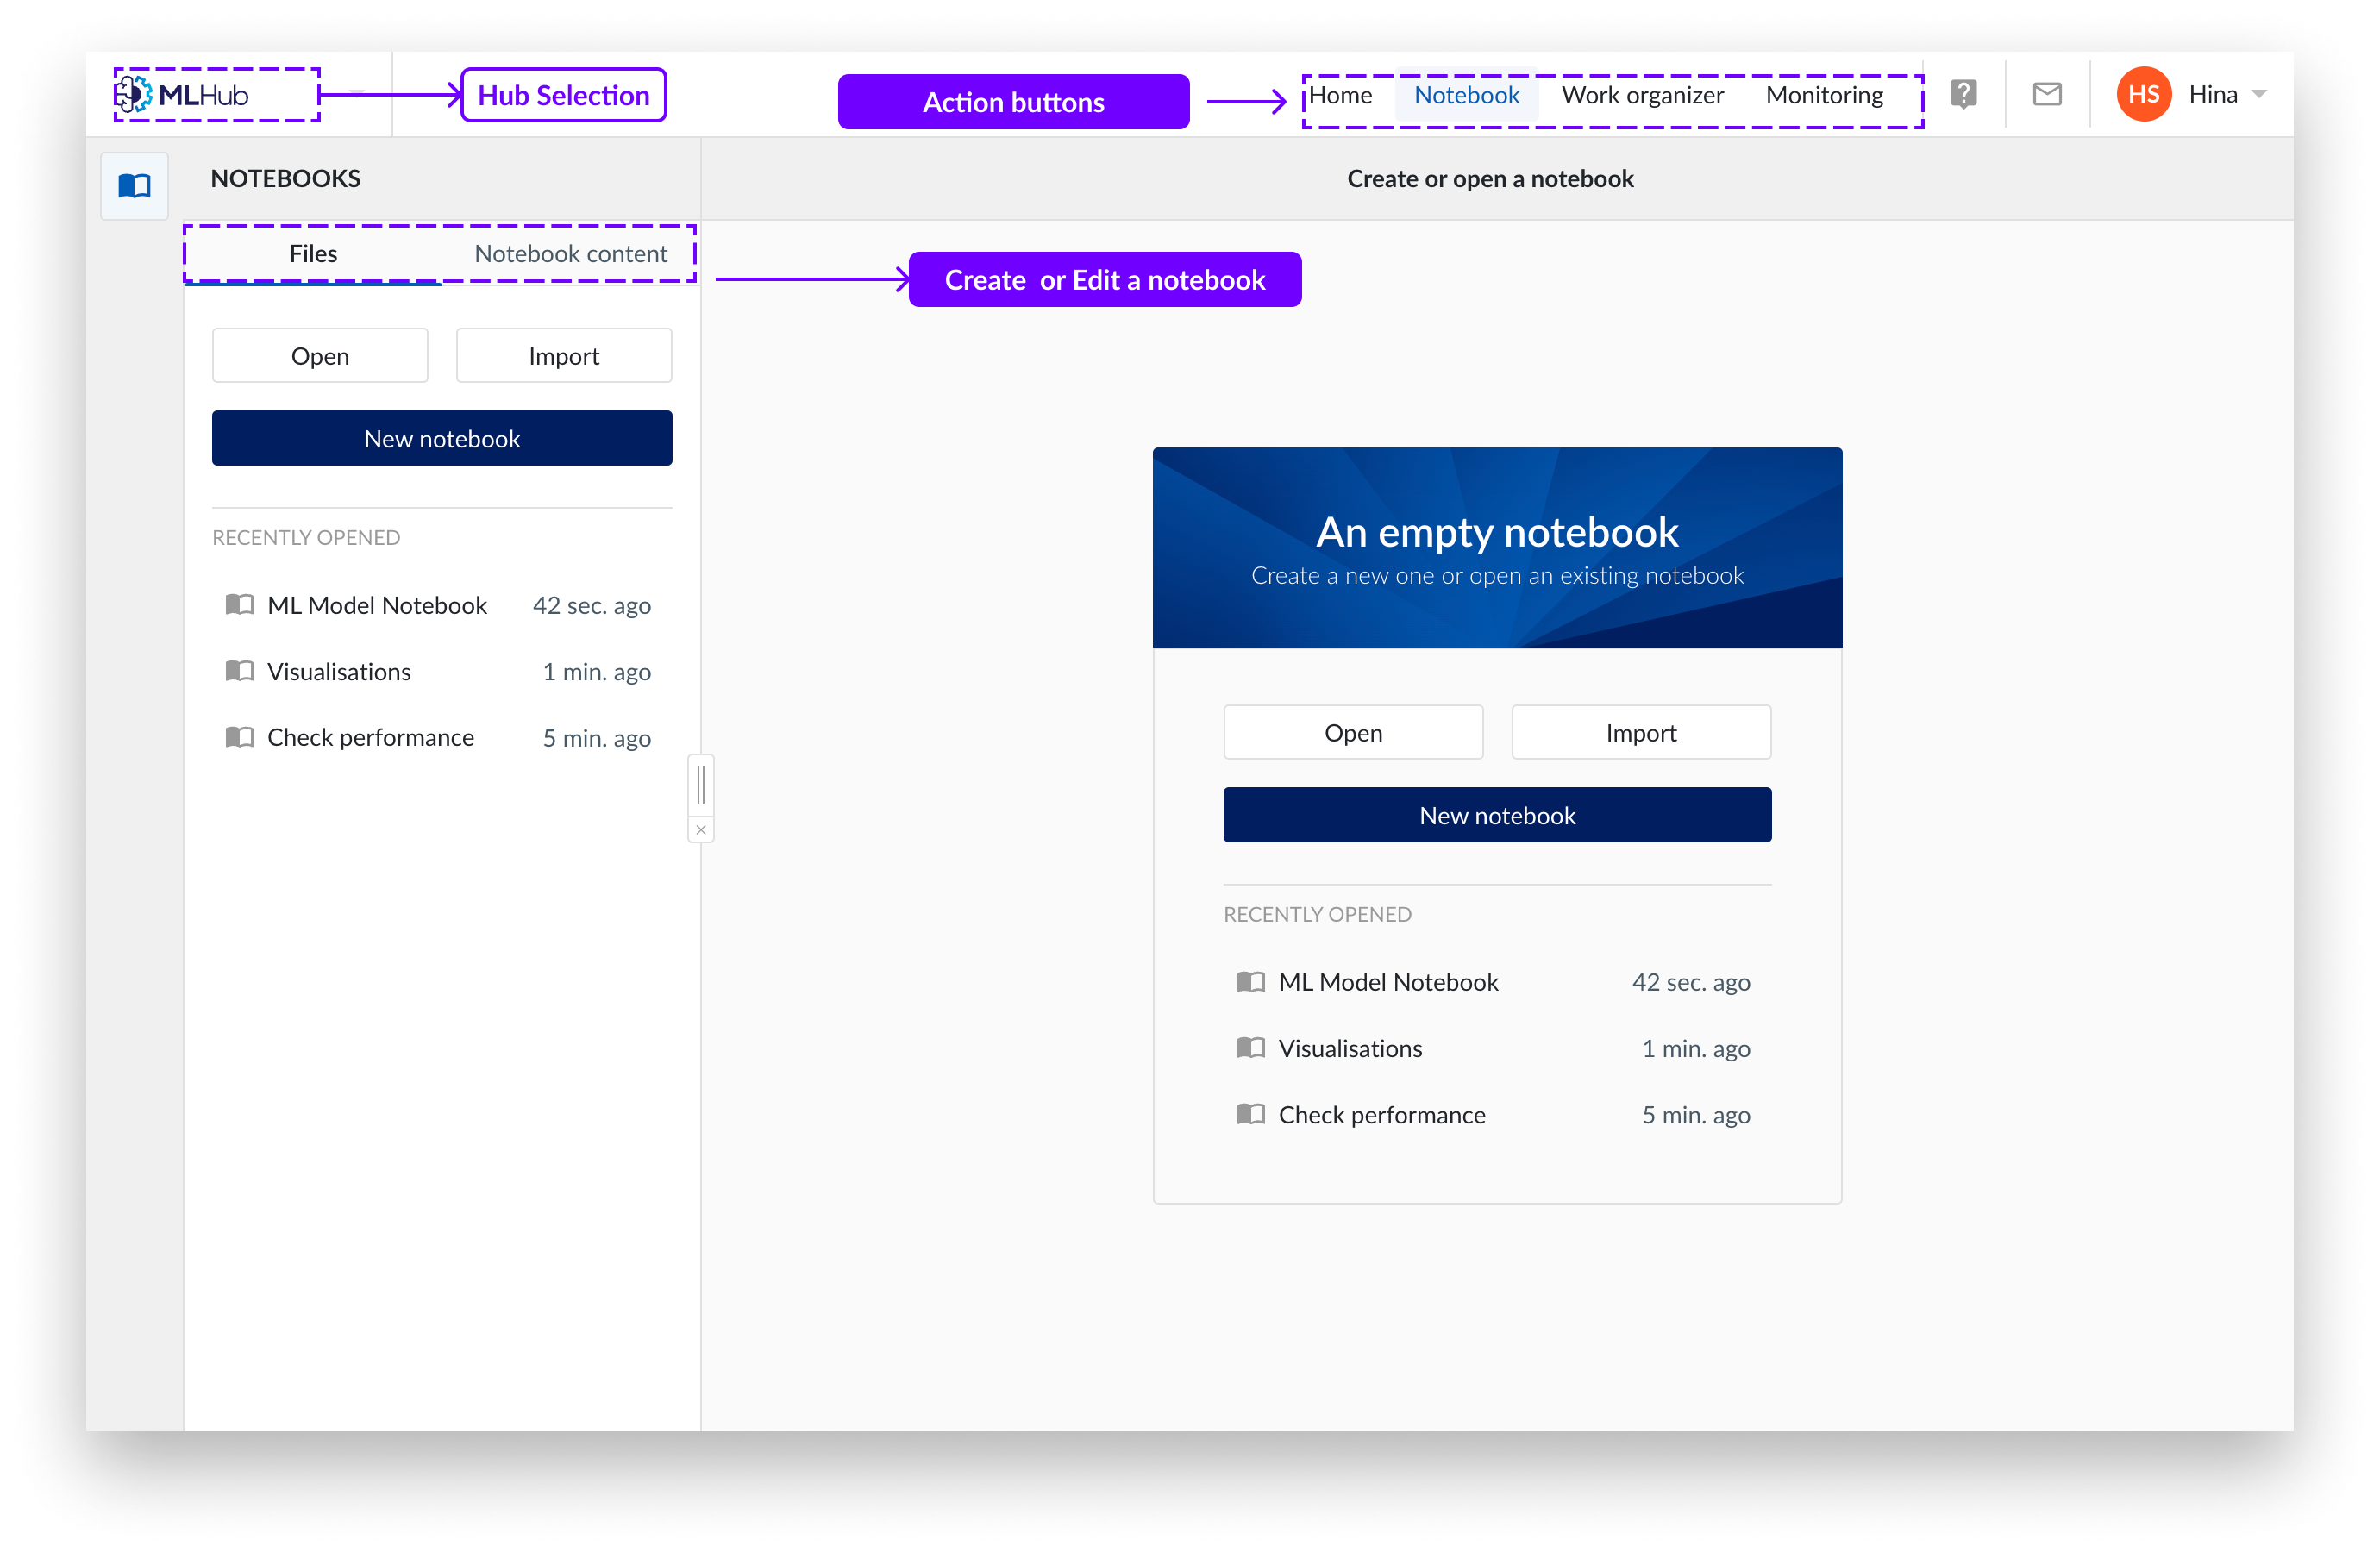Open the help question mark icon
The width and height of the screenshot is (2380, 1552).
(x=1963, y=94)
